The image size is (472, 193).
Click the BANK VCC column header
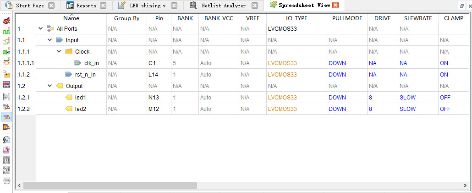(219, 18)
